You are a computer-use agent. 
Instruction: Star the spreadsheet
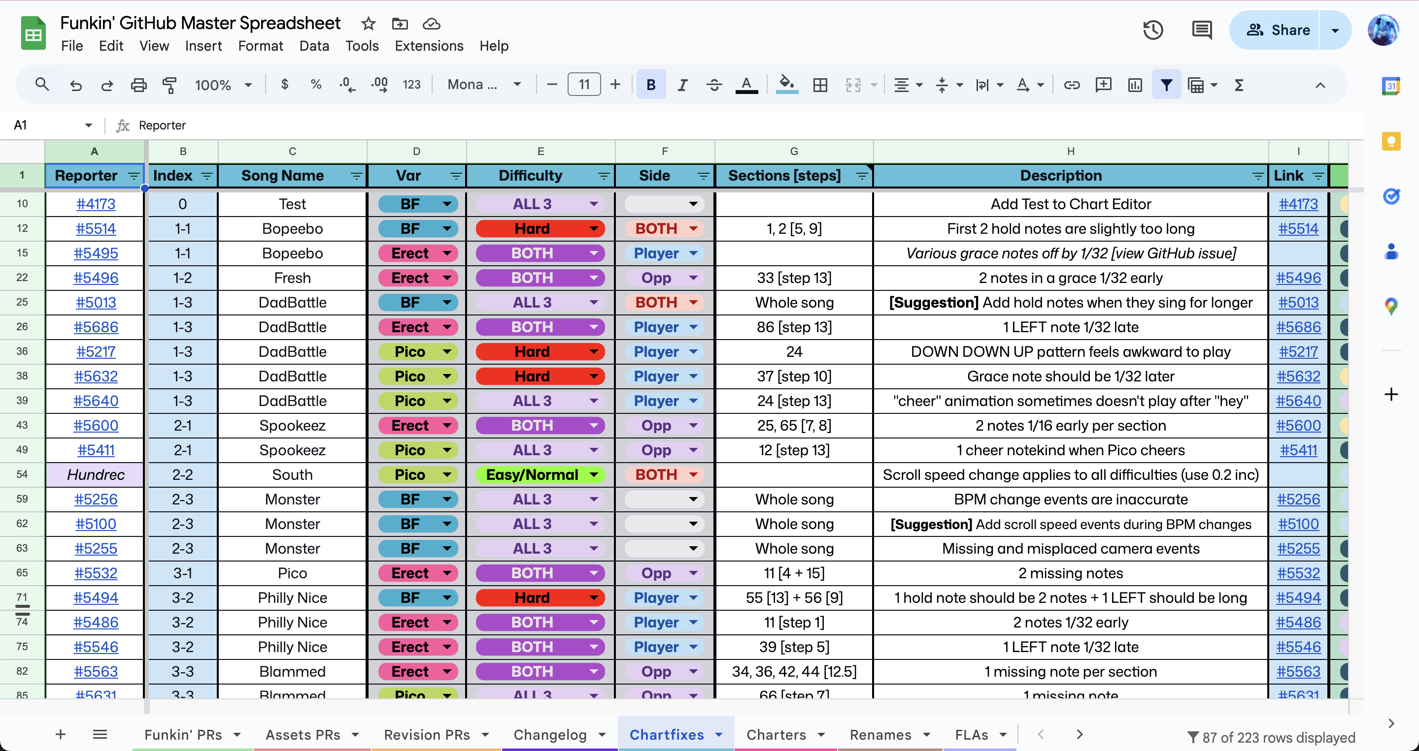pos(368,24)
